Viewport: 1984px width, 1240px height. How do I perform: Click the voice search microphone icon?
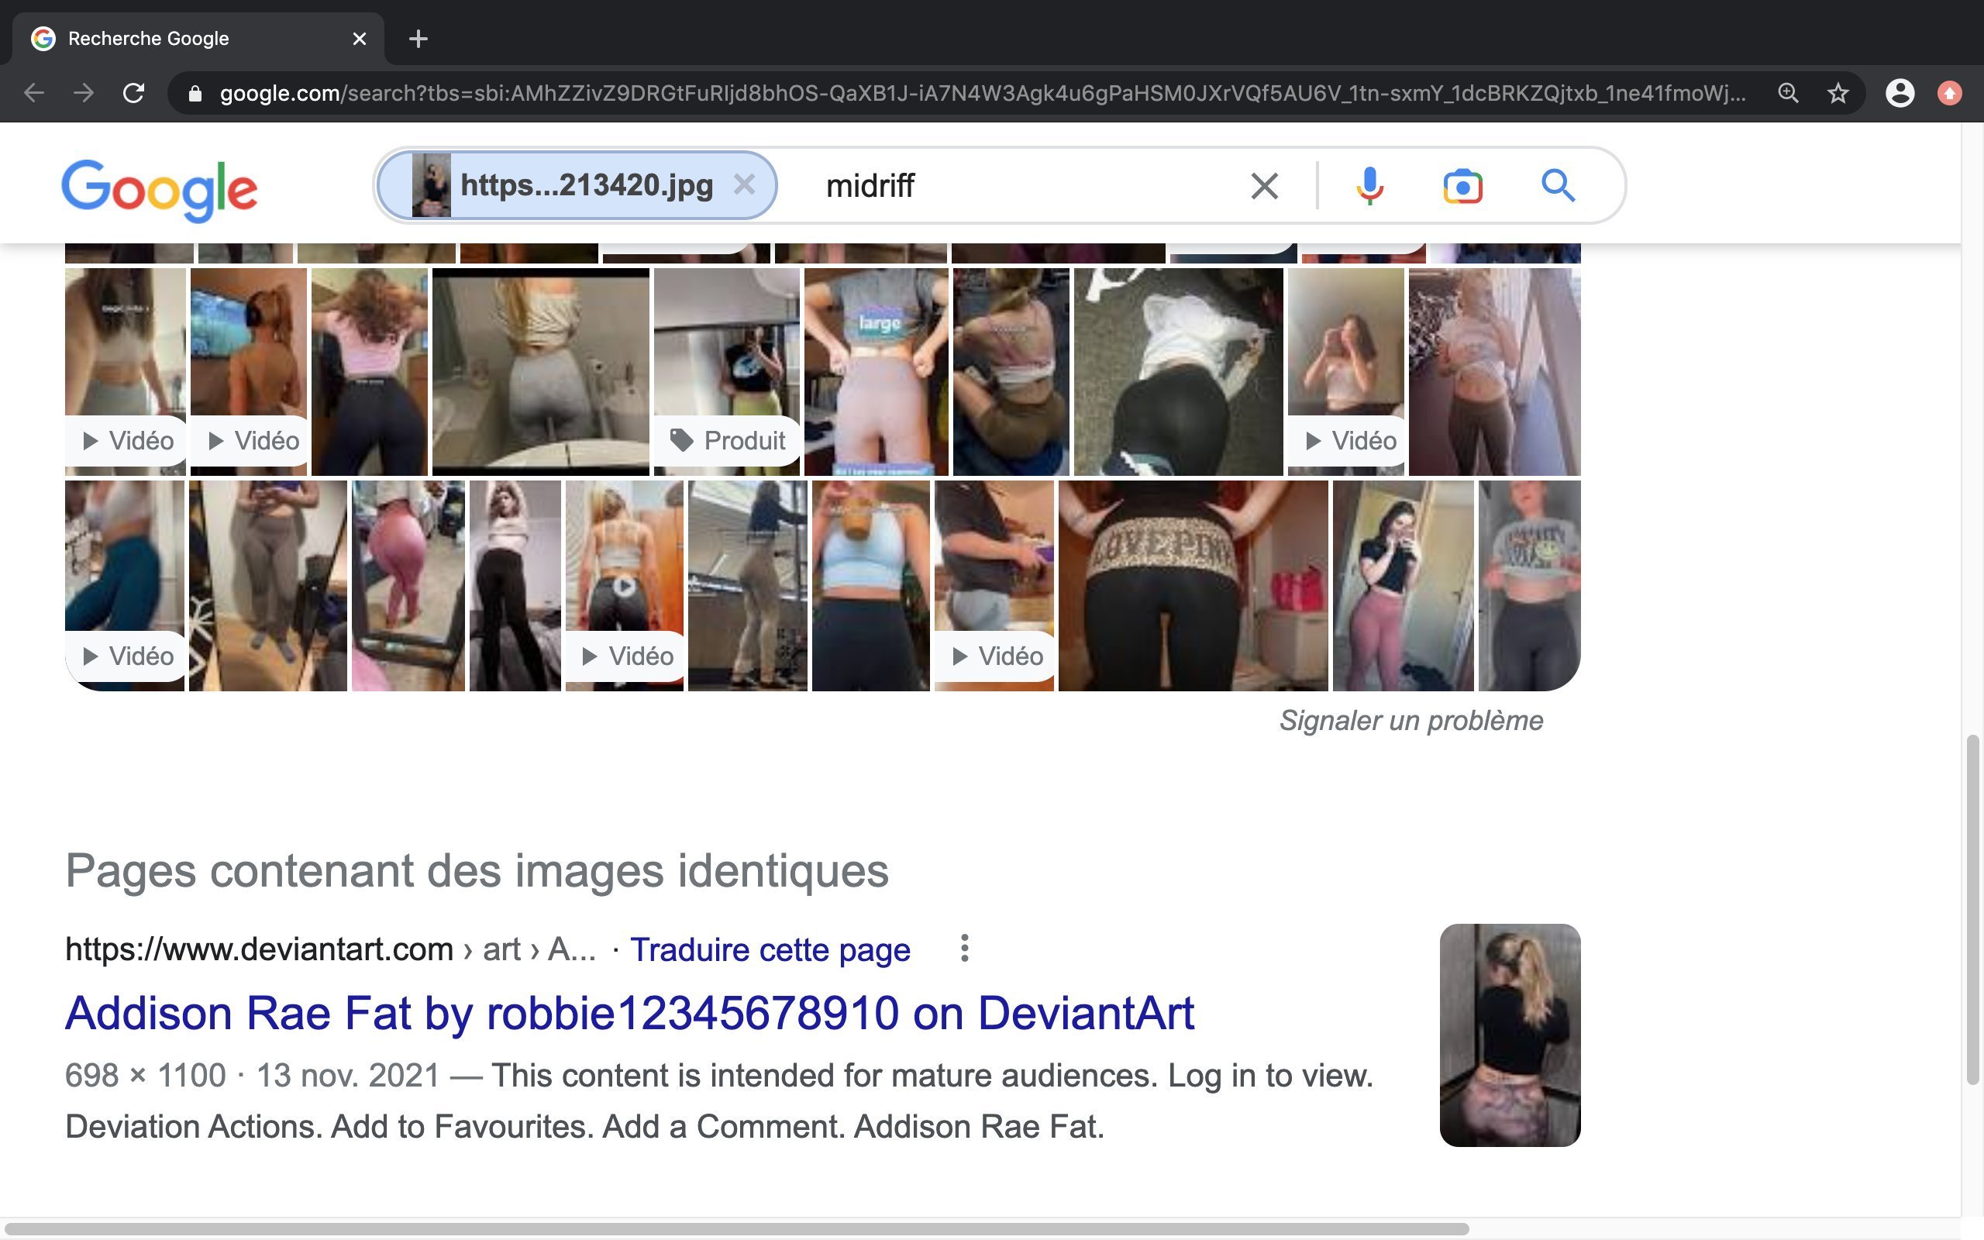[1369, 186]
